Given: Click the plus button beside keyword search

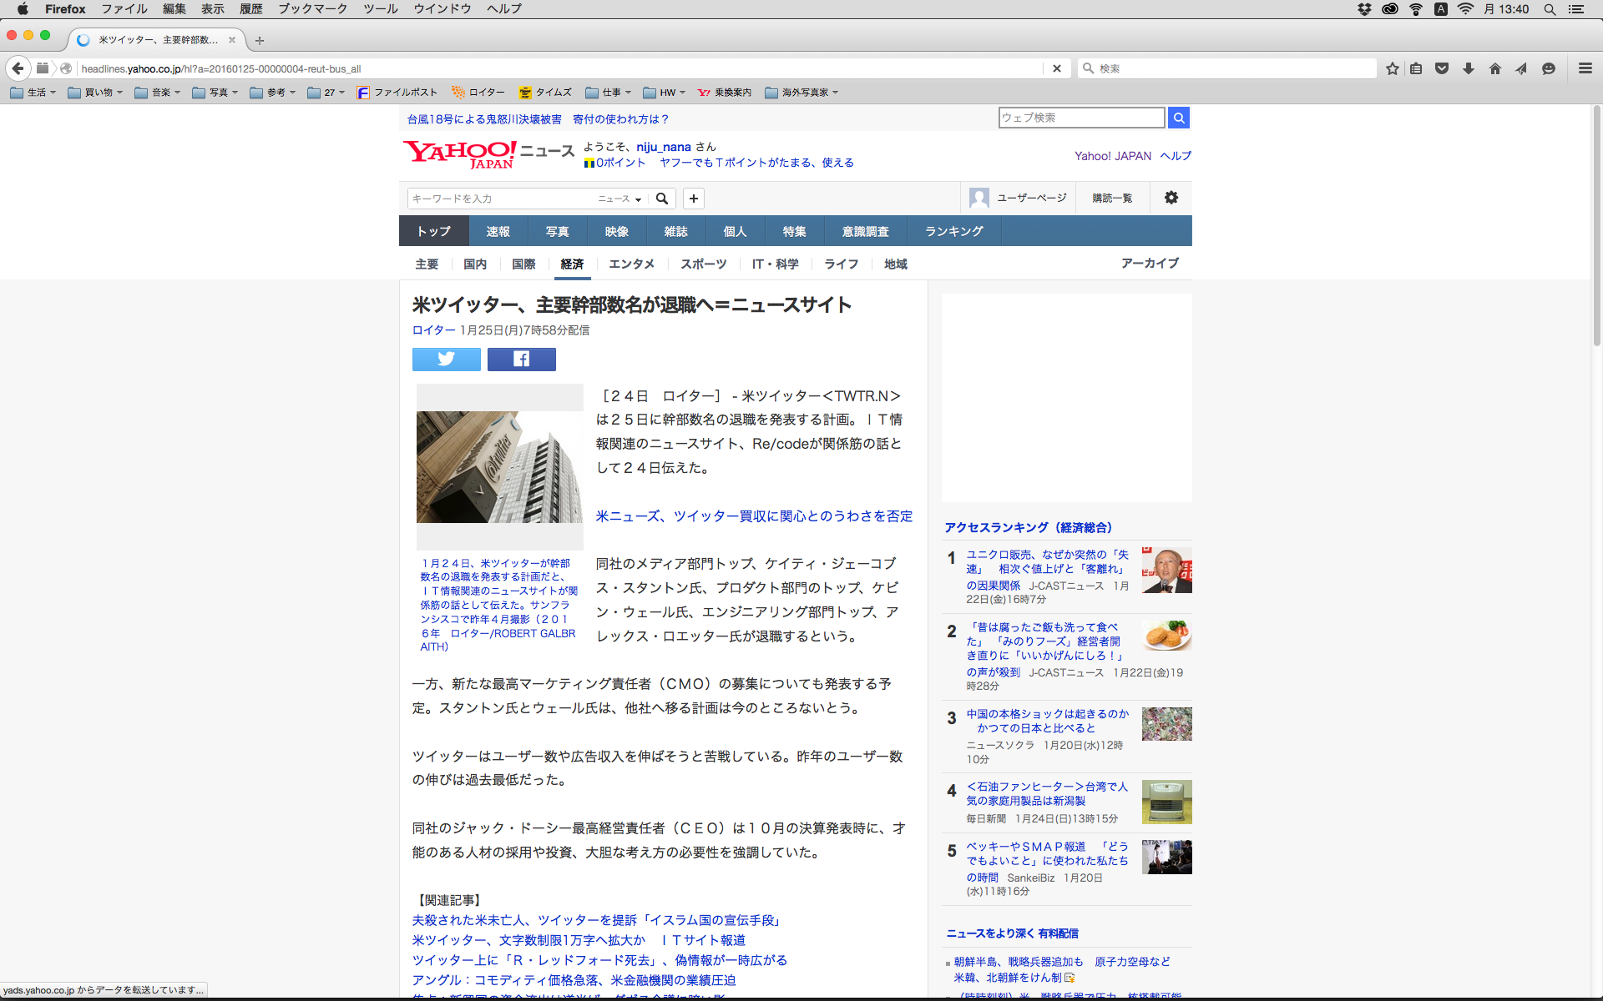Looking at the screenshot, I should click(x=693, y=199).
